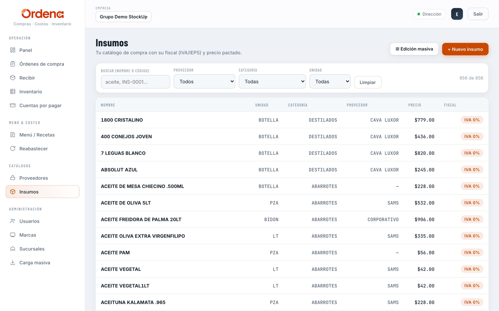Click the NOMBRE column header

click(108, 105)
